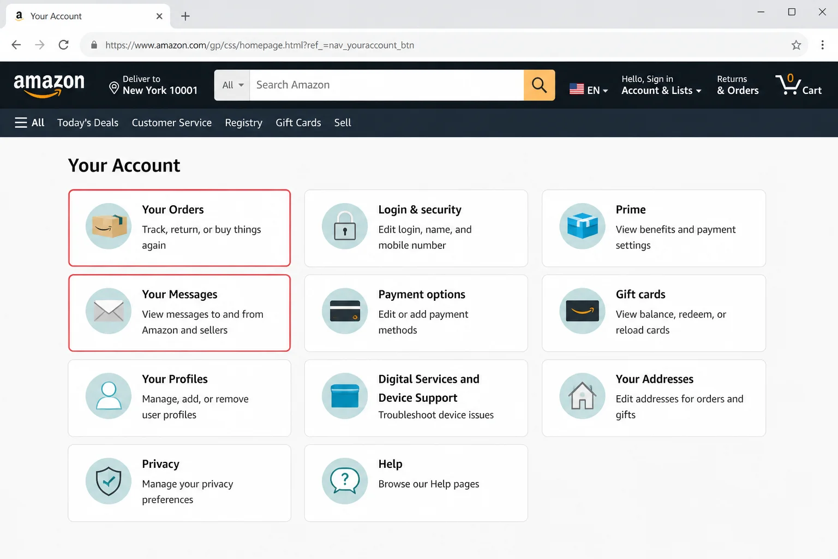The image size is (838, 559).
Task: Open the Help card title
Action: pyautogui.click(x=391, y=464)
